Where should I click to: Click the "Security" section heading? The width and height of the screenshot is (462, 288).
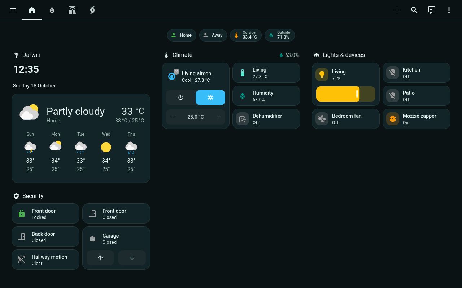[33, 196]
